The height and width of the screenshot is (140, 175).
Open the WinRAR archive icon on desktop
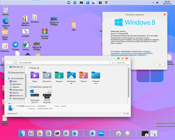[x=45, y=34]
